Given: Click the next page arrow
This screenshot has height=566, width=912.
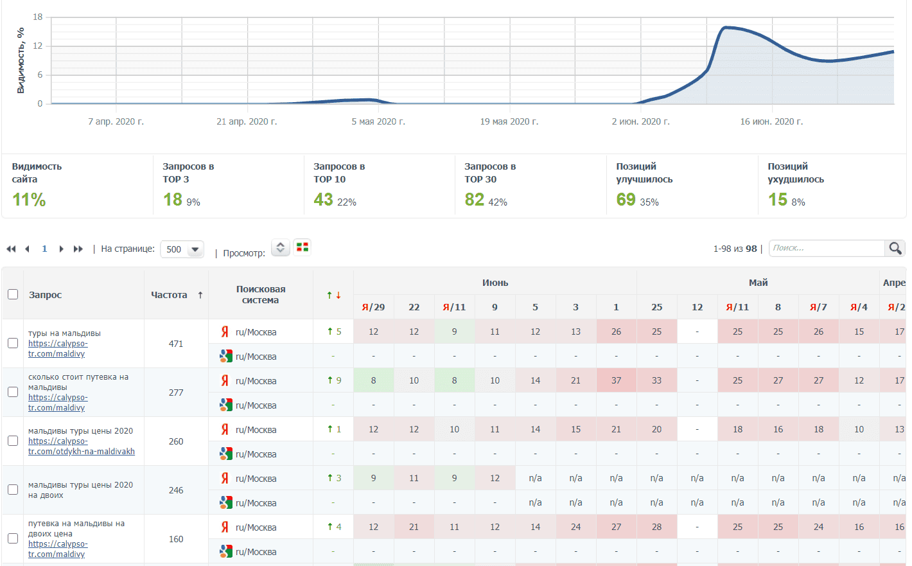Looking at the screenshot, I should (x=61, y=249).
